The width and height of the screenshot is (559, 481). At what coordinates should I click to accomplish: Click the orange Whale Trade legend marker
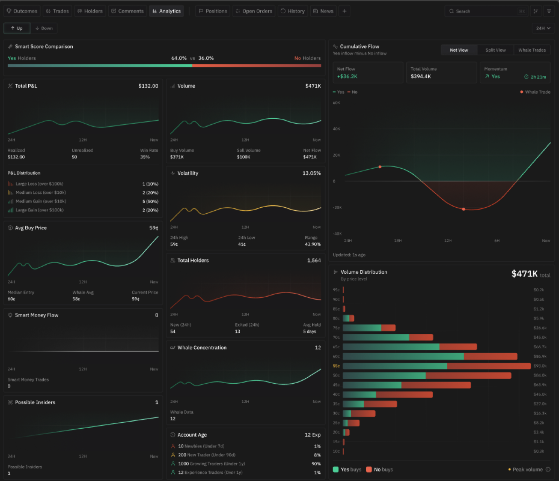click(x=522, y=92)
